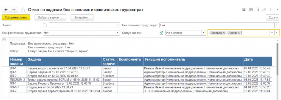Click the 'Статус задачи' column header
The height and width of the screenshot is (100, 281).
pyautogui.click(x=110, y=62)
